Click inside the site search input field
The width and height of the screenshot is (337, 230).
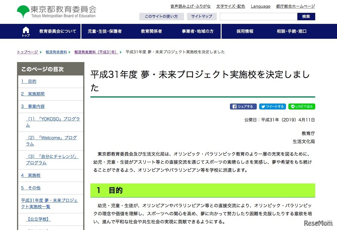click(258, 16)
